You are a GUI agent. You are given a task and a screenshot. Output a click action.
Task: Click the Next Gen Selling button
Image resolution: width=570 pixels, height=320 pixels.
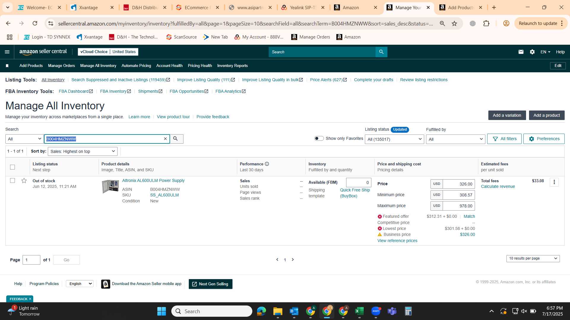(210, 284)
